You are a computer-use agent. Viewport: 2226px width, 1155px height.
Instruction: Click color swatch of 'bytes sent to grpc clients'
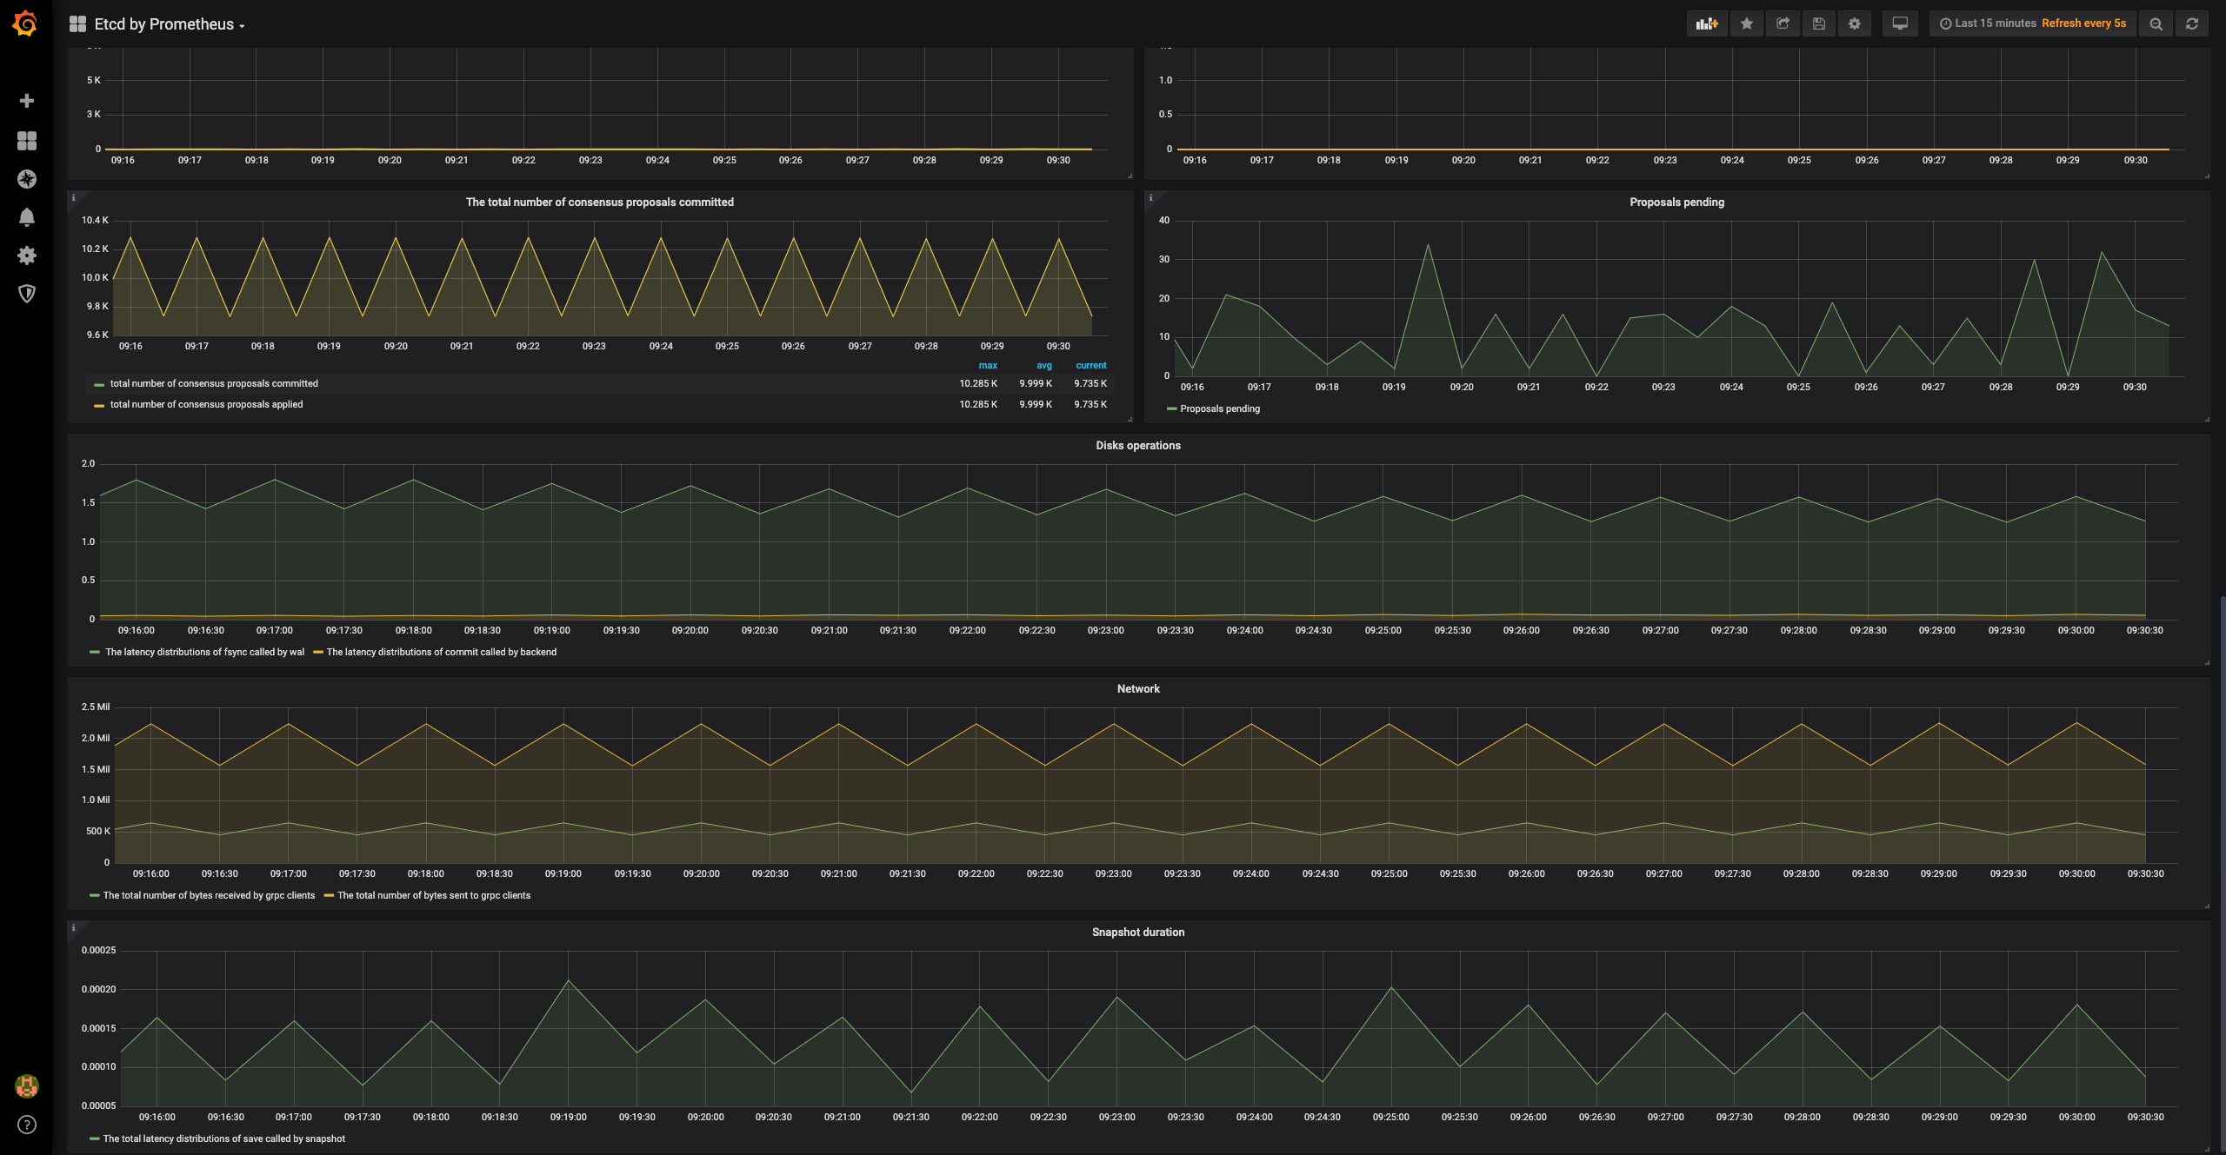coord(329,896)
